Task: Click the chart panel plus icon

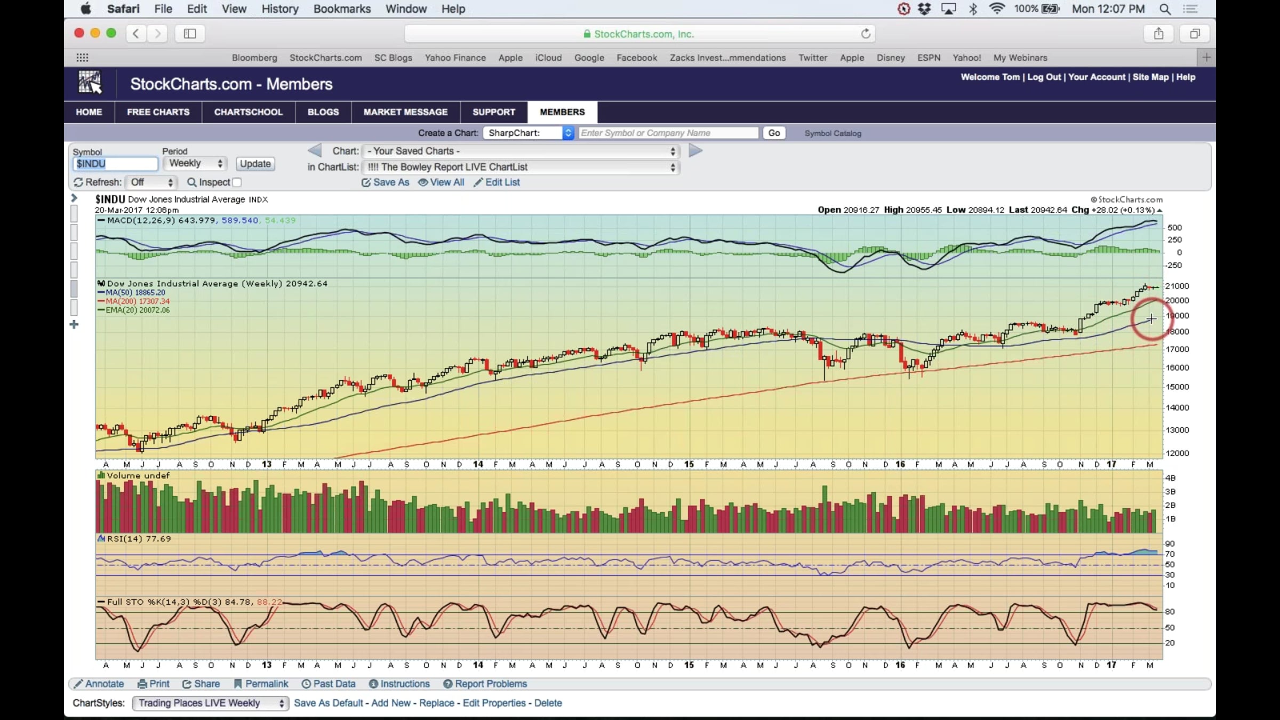Action: pos(74,324)
